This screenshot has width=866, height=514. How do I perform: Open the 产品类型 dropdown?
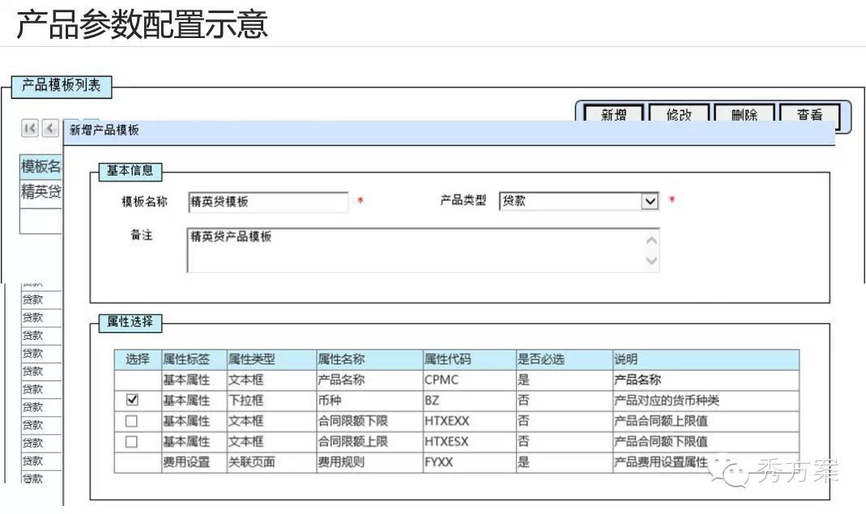click(650, 202)
